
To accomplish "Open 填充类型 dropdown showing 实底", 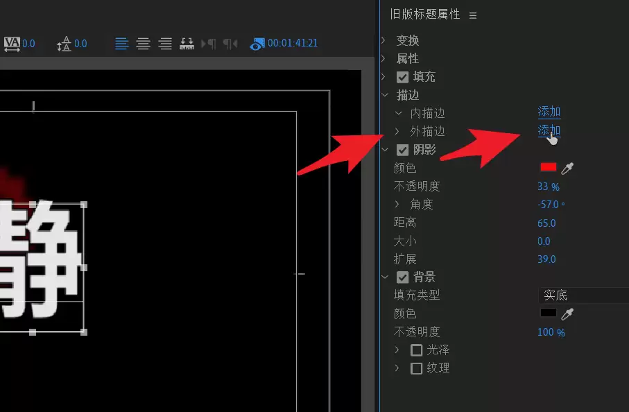I will (583, 295).
